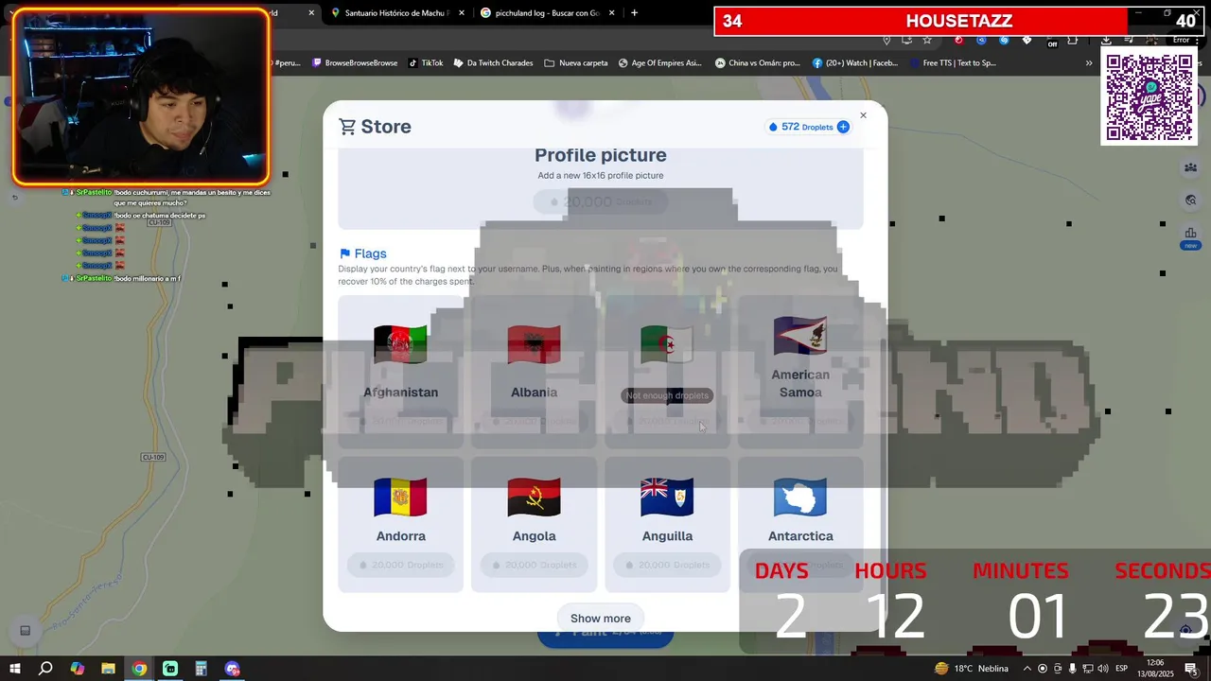
Task: Select the American Samoa flag card
Action: pyautogui.click(x=800, y=372)
